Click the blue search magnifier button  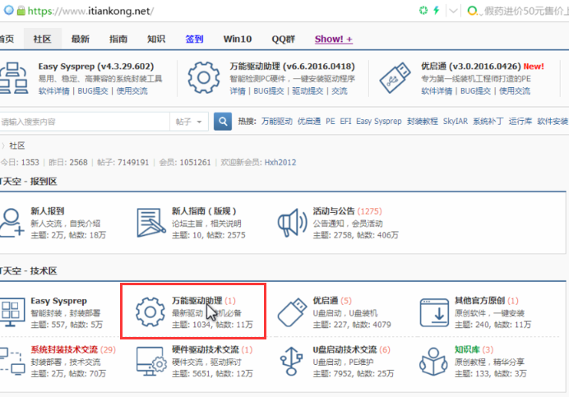222,122
